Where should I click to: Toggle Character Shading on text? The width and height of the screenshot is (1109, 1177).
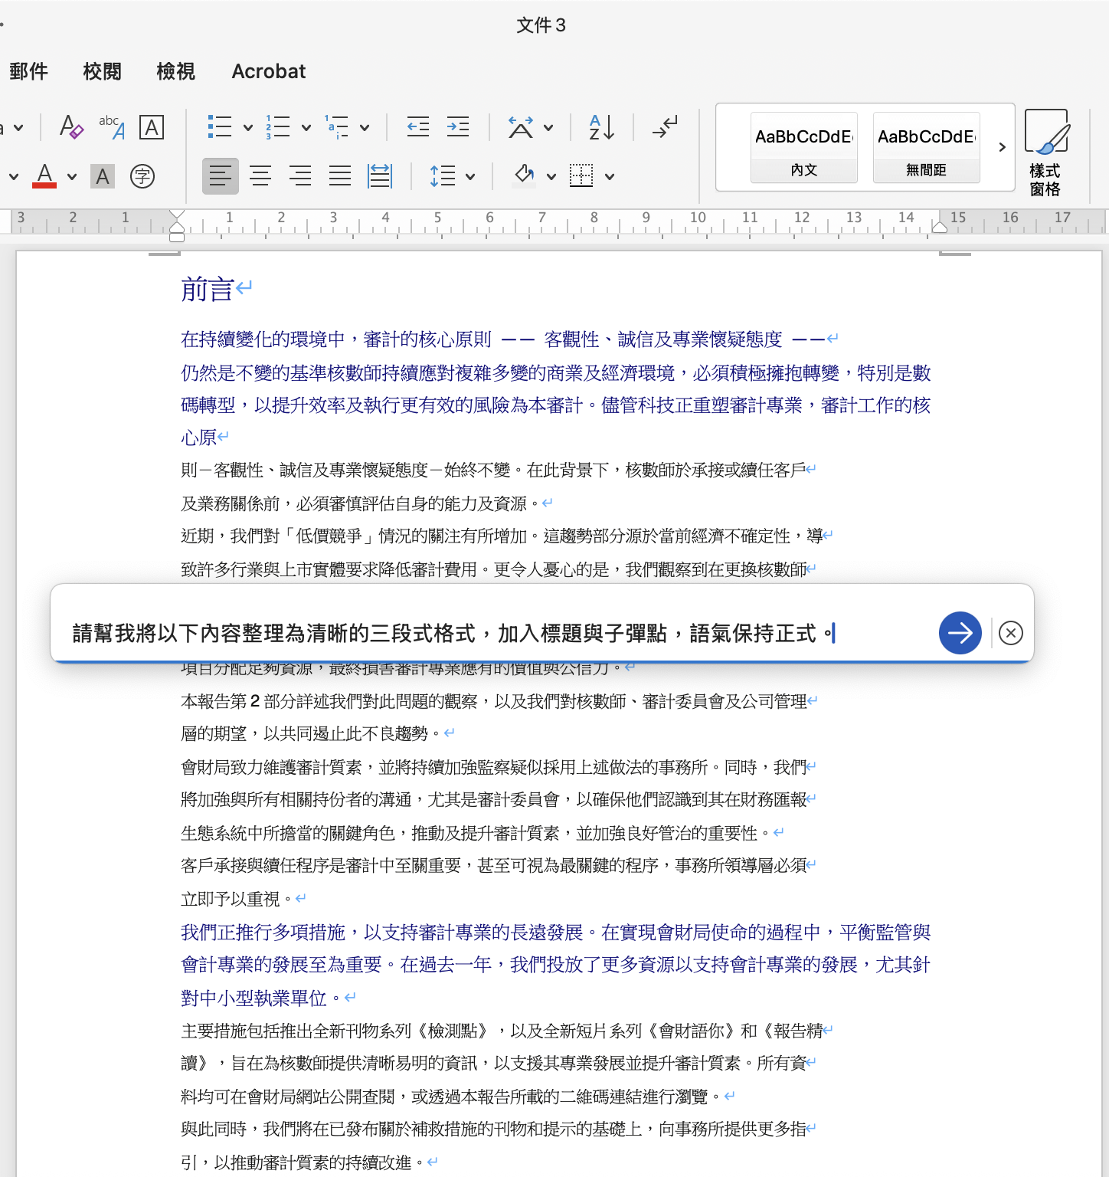103,176
